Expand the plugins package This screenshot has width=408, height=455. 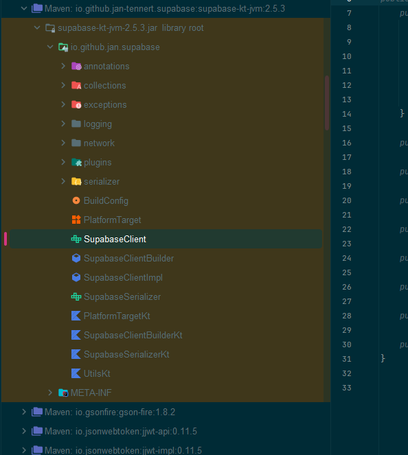tap(63, 162)
